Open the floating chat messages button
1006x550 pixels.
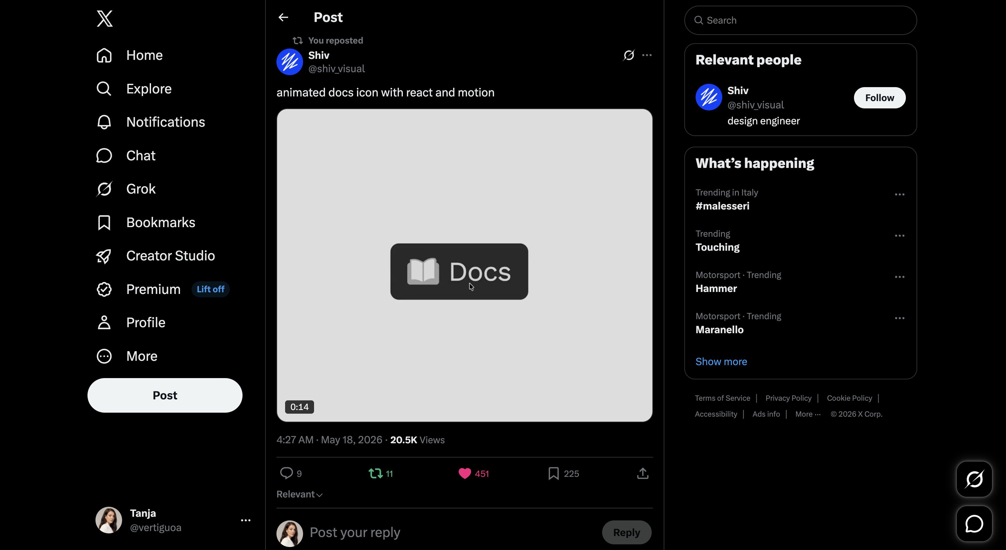(x=974, y=524)
